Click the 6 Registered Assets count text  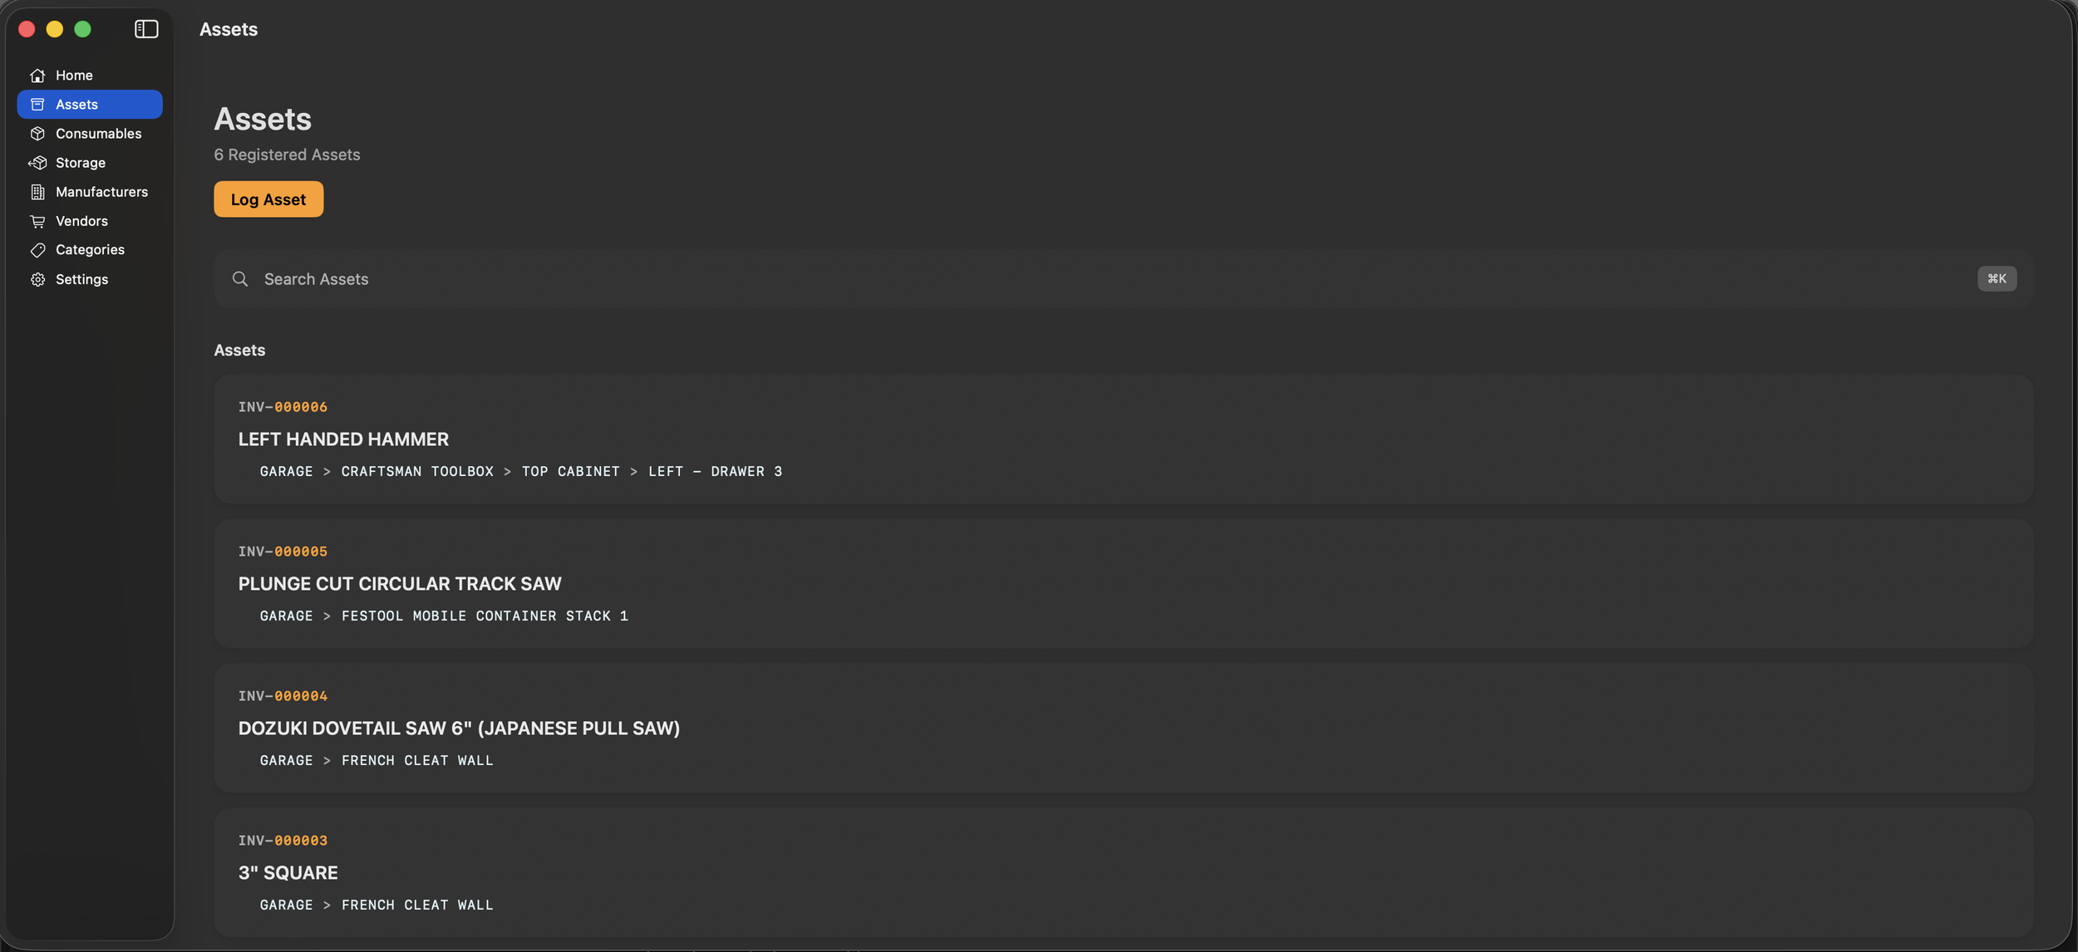pos(287,155)
